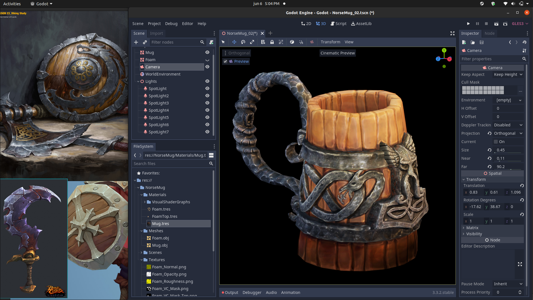Select the Rotate mode tool
The height and width of the screenshot is (300, 533).
[x=243, y=42]
